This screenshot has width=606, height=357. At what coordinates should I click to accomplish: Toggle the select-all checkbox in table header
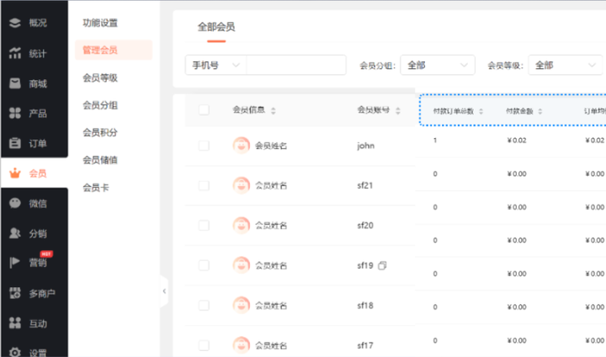204,109
